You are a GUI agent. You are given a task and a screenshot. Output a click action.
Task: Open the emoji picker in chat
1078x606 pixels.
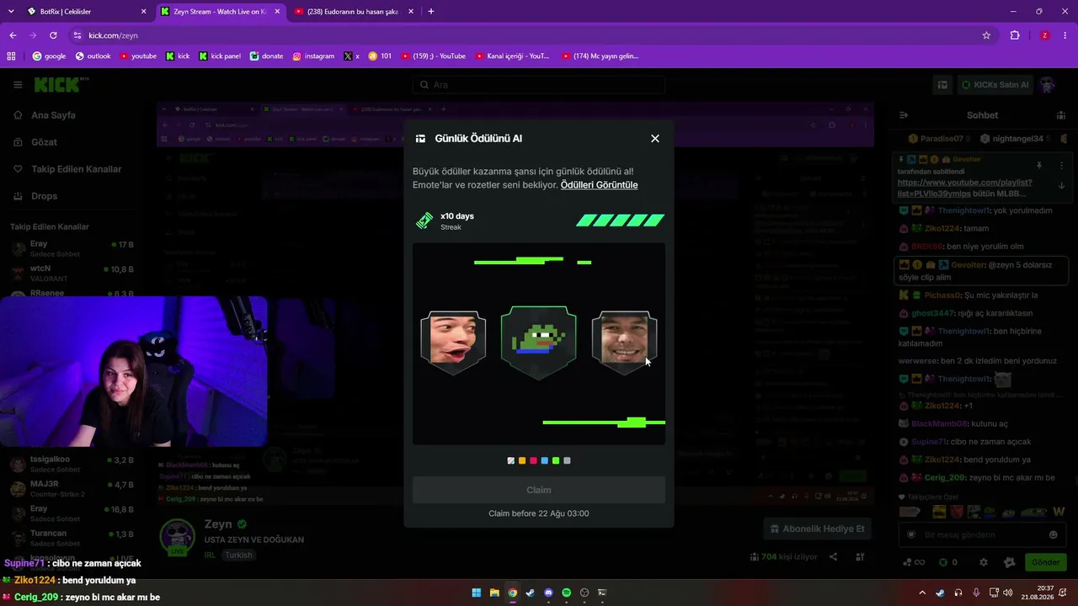pyautogui.click(x=1053, y=534)
